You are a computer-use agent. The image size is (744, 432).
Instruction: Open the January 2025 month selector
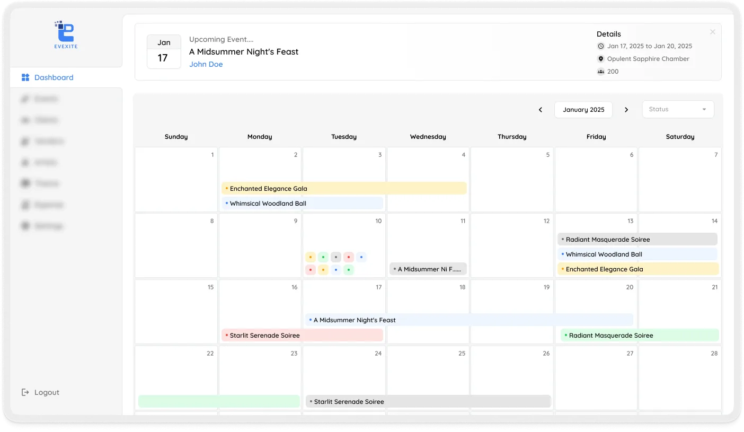click(583, 109)
